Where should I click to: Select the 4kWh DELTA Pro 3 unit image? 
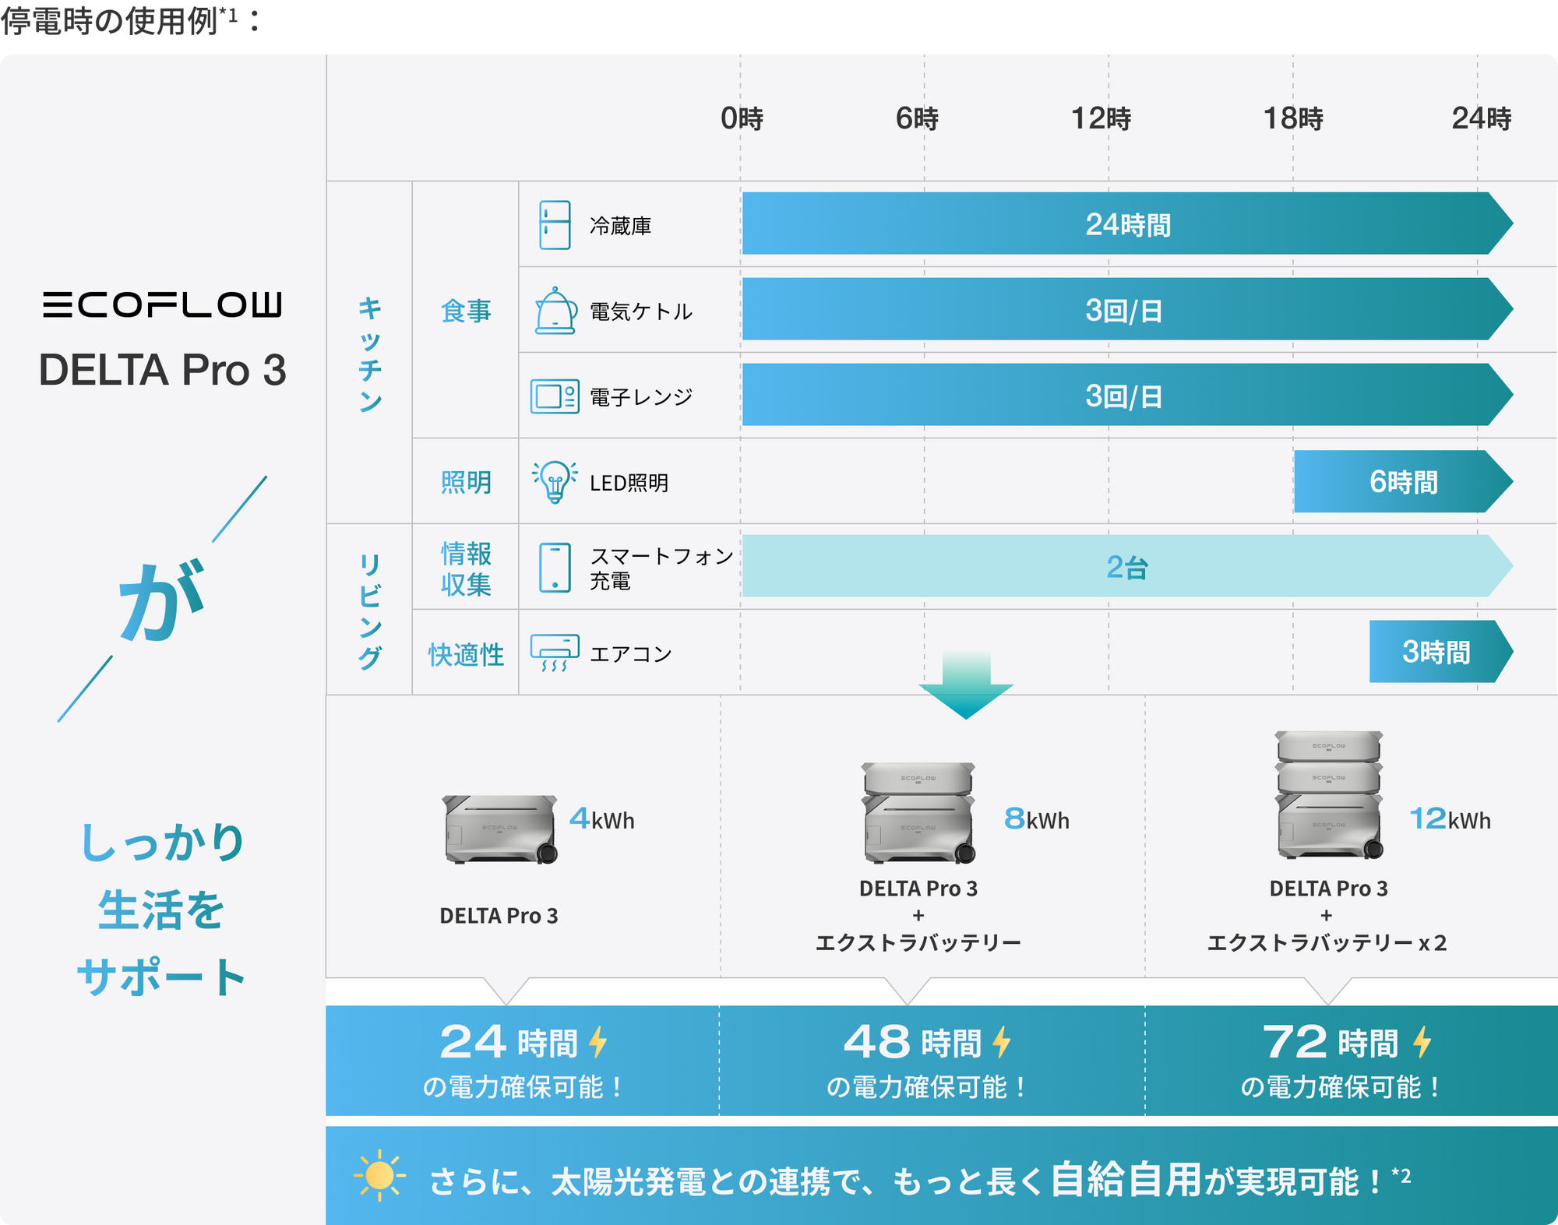[501, 829]
